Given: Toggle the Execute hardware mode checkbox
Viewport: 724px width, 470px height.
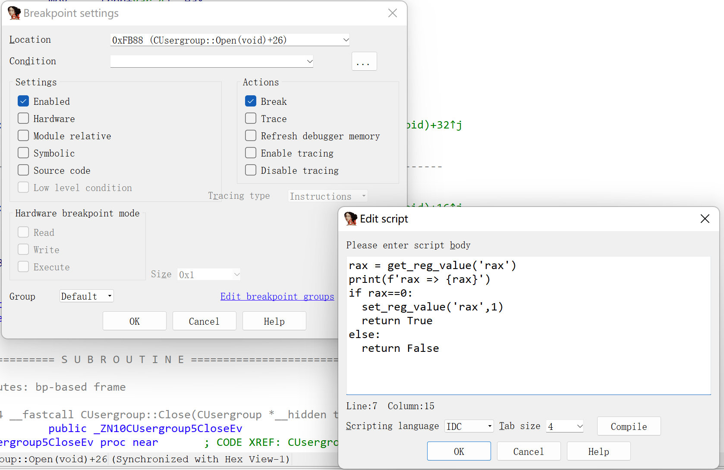Looking at the screenshot, I should [23, 267].
